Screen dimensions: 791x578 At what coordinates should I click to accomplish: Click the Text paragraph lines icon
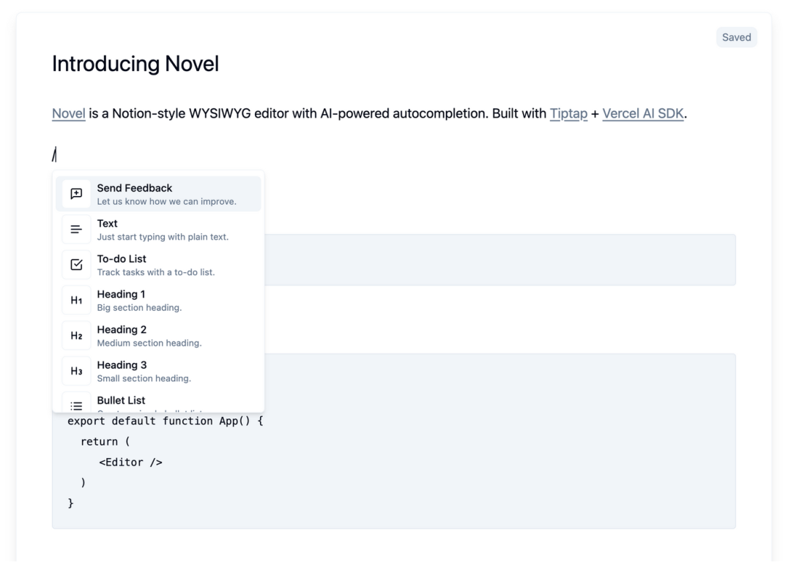click(76, 229)
